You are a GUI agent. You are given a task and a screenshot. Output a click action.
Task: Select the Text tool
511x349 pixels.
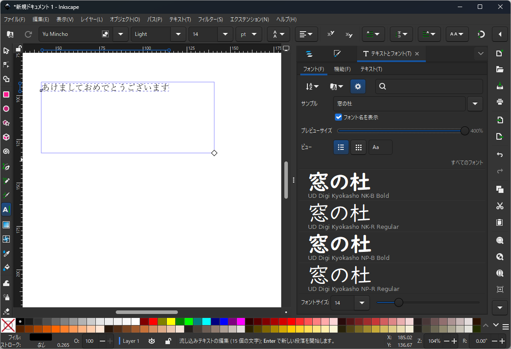(x=6, y=209)
